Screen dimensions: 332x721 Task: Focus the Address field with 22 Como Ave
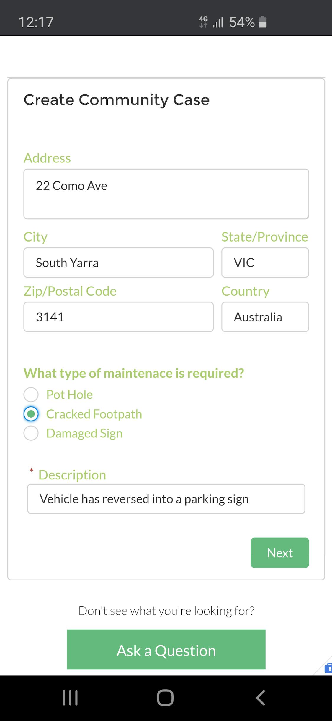(166, 194)
